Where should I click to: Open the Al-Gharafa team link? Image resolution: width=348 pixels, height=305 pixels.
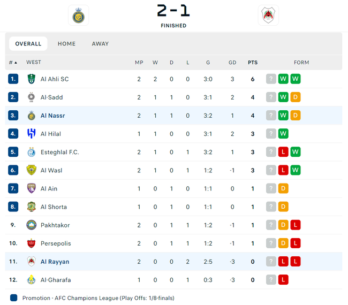56,280
